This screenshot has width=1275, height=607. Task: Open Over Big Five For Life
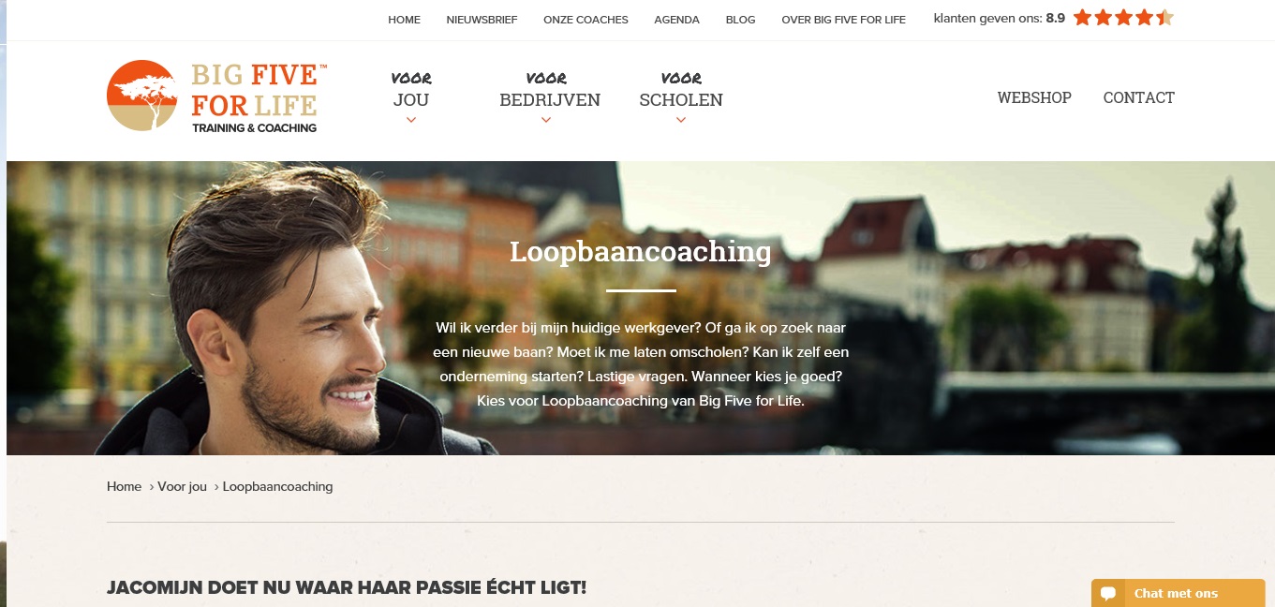(843, 20)
